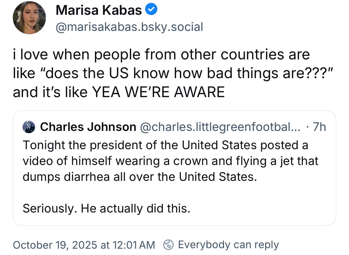Open the "Everybody can reply" setting
The width and height of the screenshot is (349, 255).
tap(228, 245)
